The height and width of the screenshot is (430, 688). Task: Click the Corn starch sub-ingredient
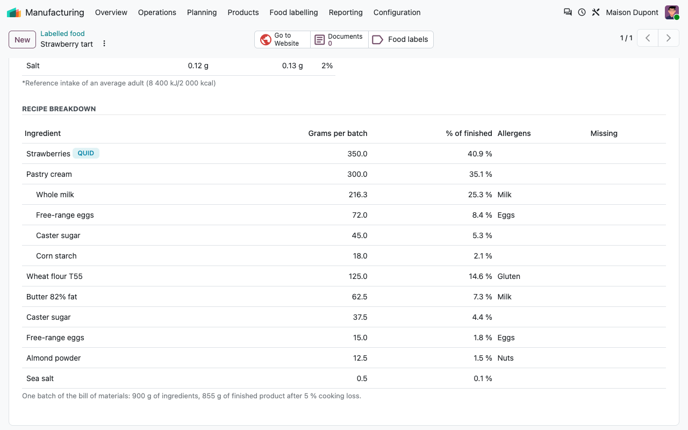pyautogui.click(x=56, y=256)
